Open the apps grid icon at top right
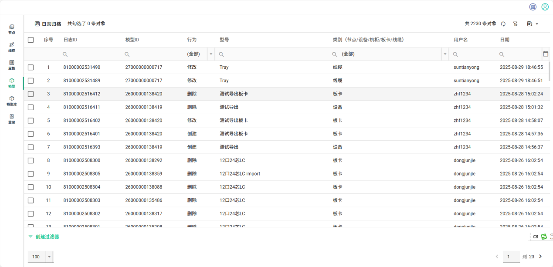553x267 pixels. click(533, 7)
